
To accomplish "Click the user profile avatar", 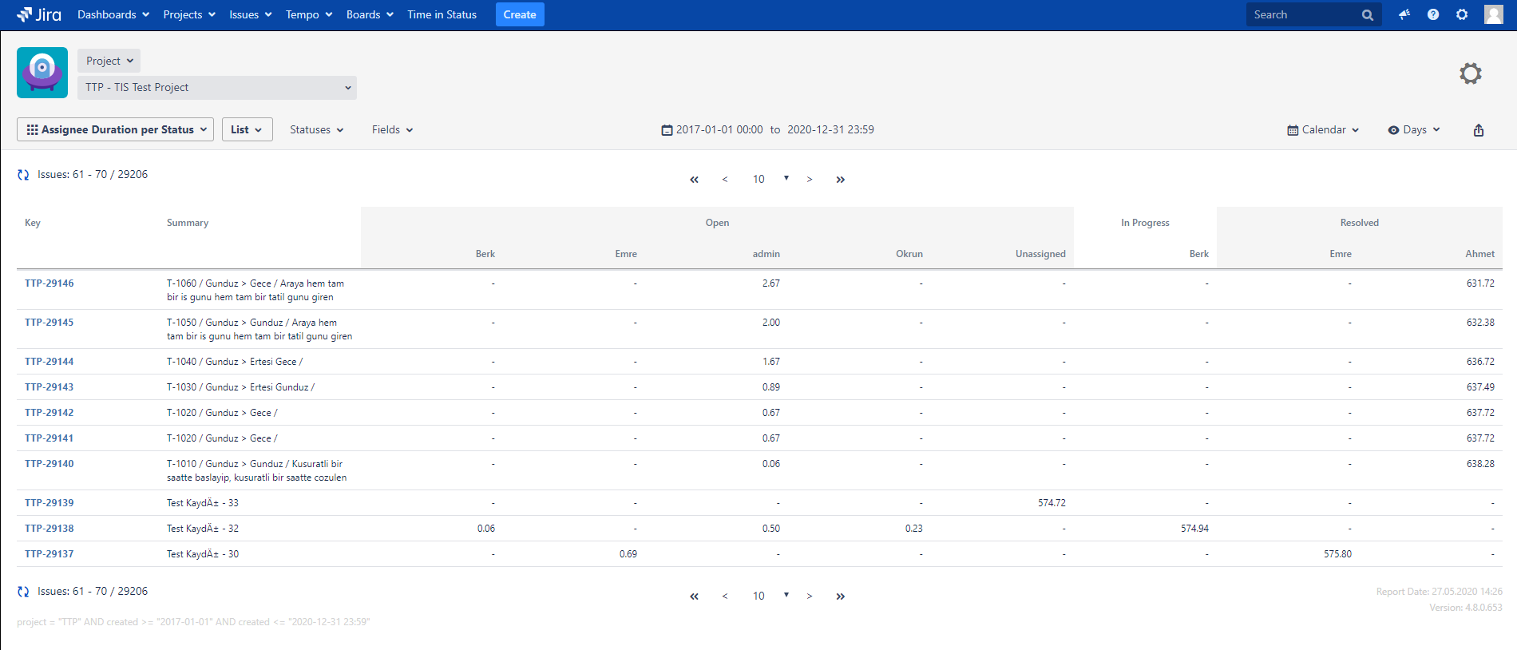I will (x=1493, y=14).
